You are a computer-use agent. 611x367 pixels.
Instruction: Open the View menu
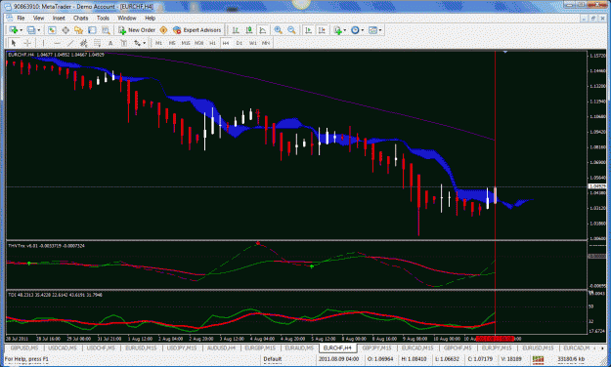click(38, 18)
